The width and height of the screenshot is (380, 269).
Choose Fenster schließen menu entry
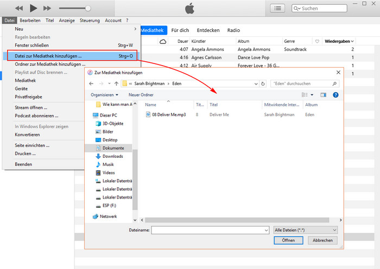(x=72, y=45)
